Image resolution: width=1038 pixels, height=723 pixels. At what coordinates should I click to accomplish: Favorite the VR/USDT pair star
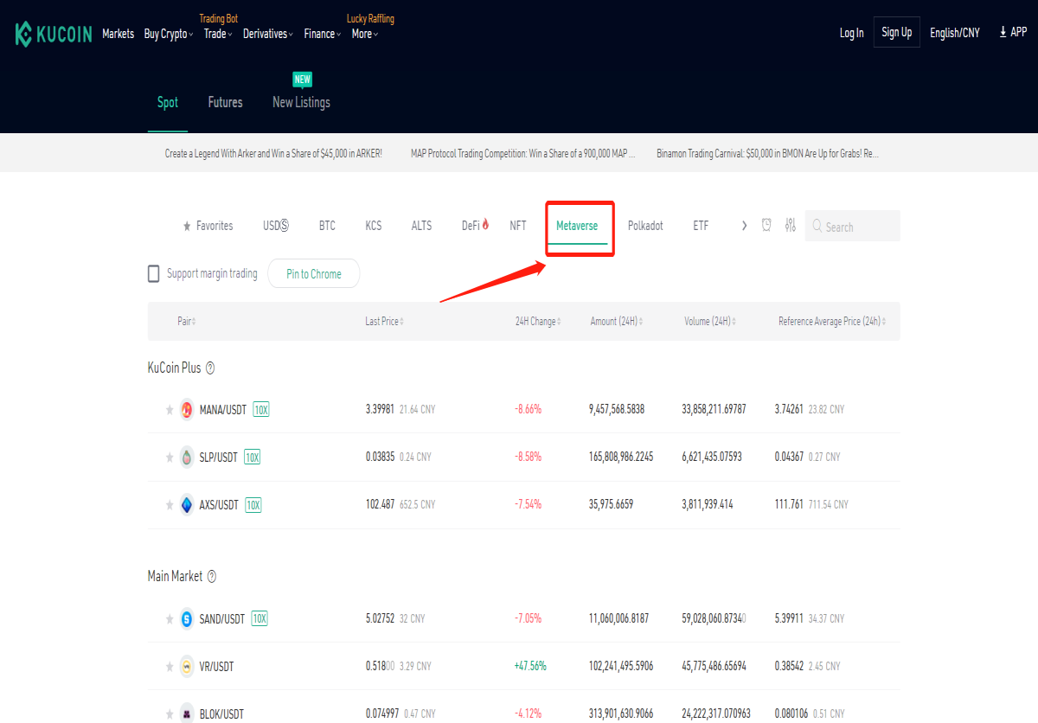(170, 667)
